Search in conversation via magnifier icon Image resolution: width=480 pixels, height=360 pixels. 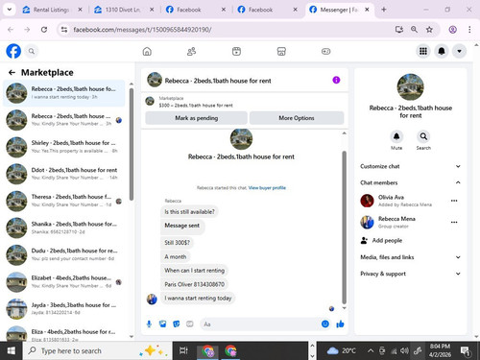tap(423, 136)
